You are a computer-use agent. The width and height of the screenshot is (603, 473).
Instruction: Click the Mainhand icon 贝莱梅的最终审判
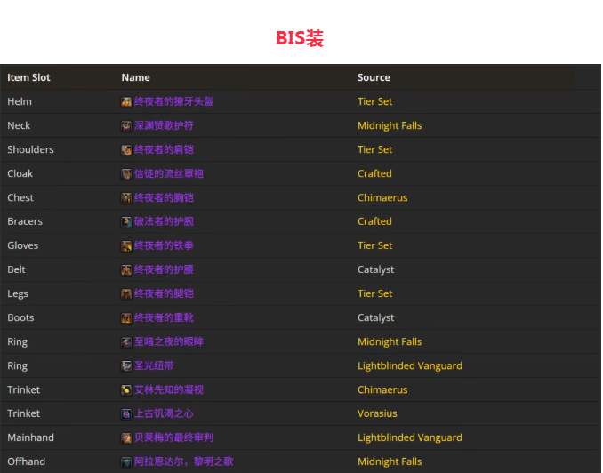(x=126, y=437)
